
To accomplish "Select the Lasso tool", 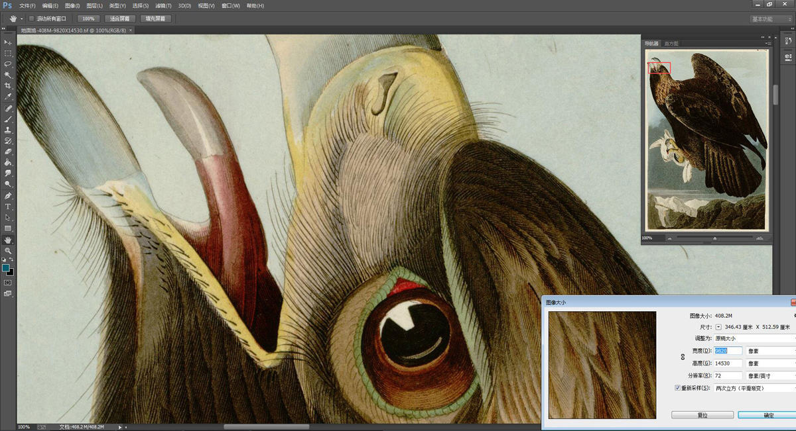I will click(8, 64).
